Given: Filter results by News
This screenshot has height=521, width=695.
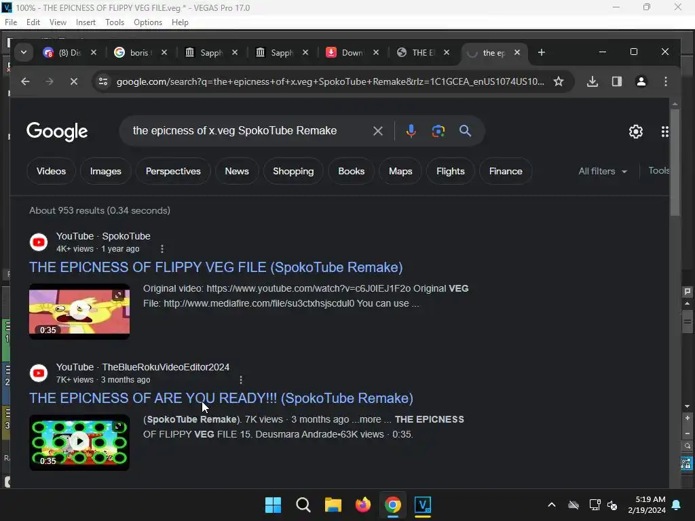Looking at the screenshot, I should [x=237, y=171].
